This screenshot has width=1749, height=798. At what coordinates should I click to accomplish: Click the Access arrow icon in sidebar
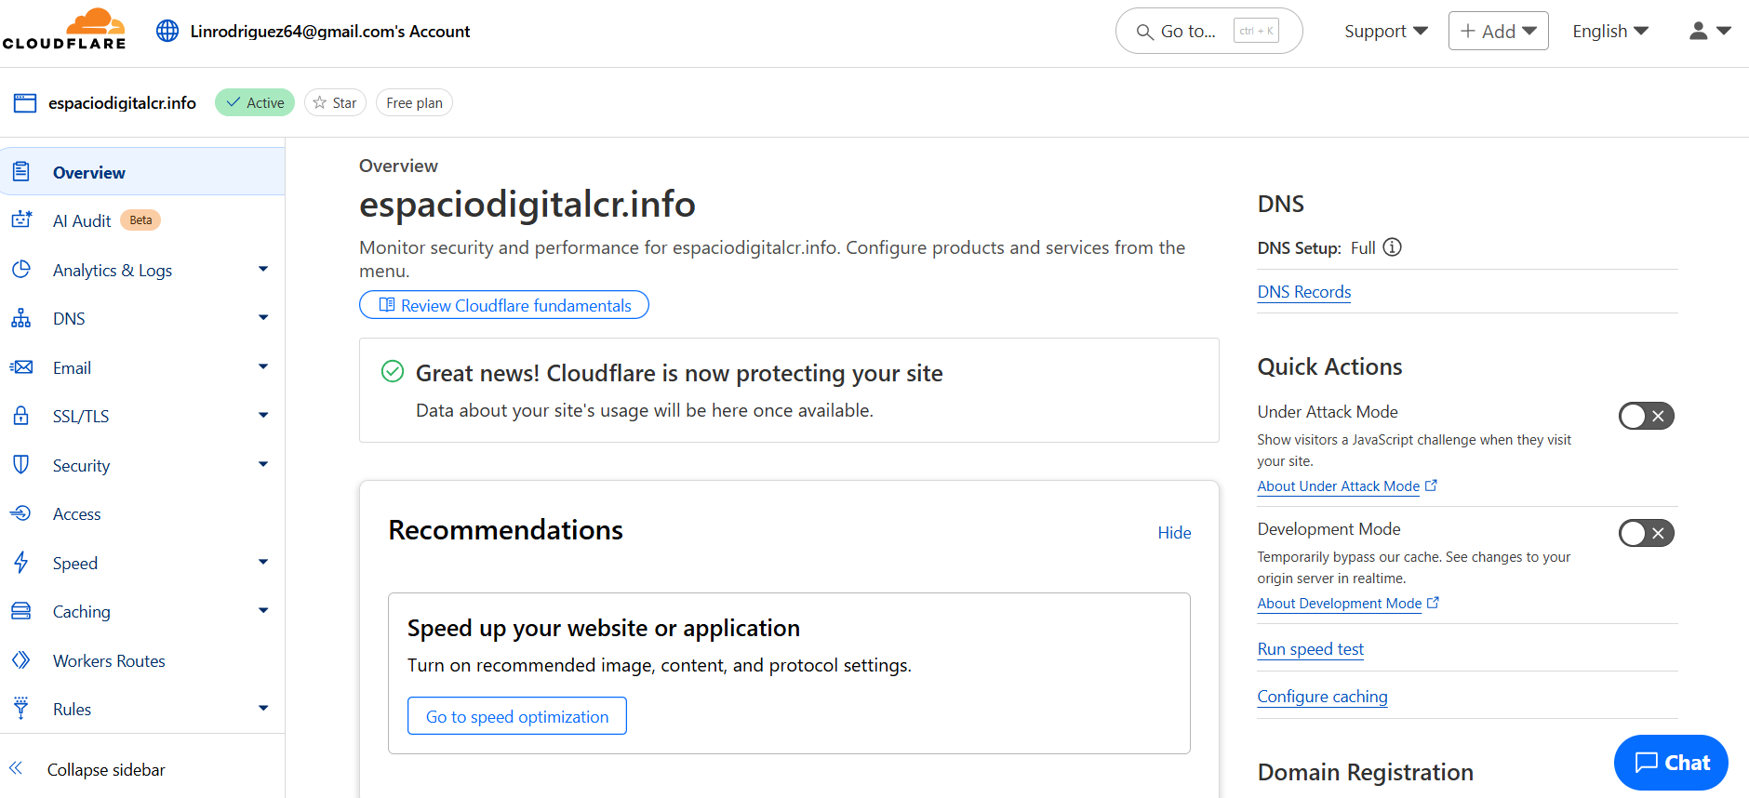[20, 513]
